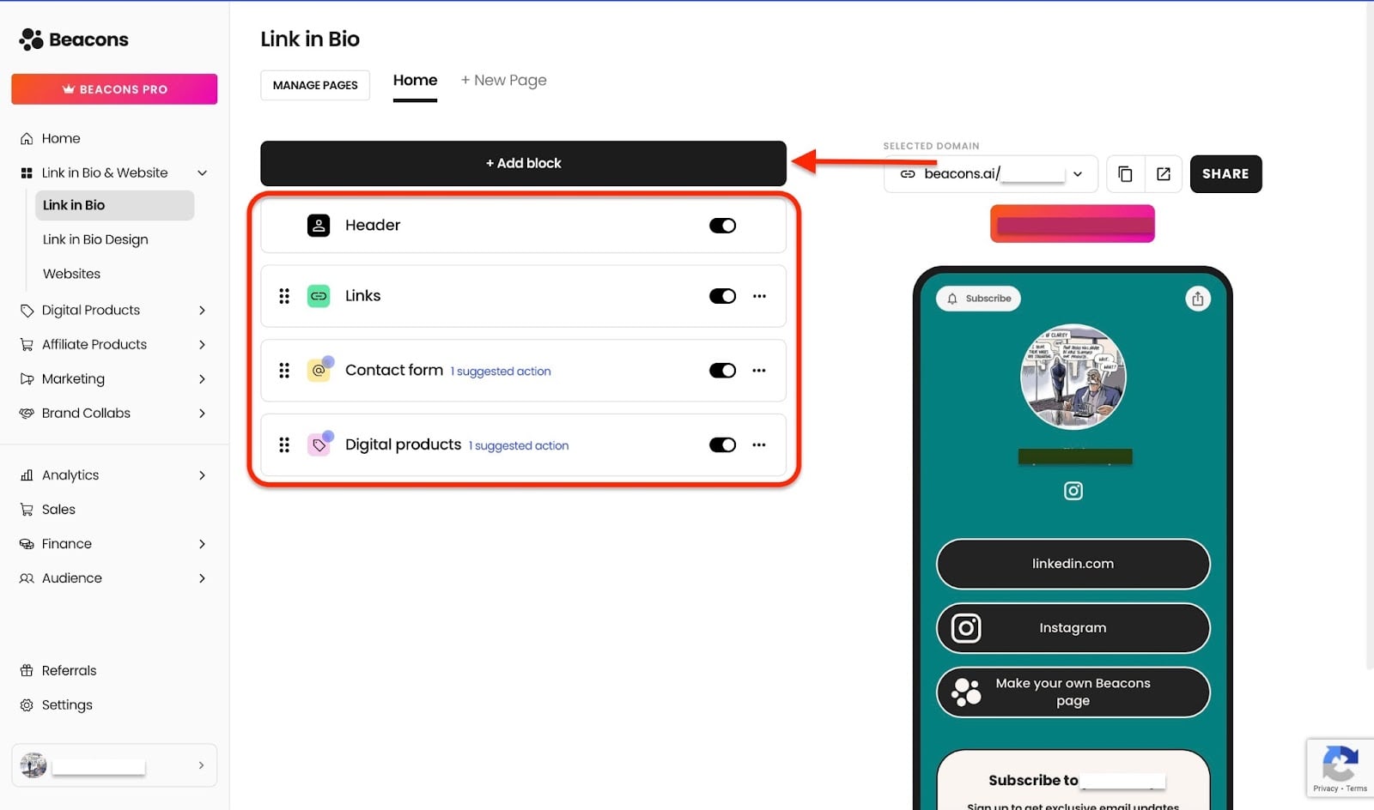Open Digital products suggested action link
Viewport: 1374px width, 810px height.
click(x=519, y=446)
